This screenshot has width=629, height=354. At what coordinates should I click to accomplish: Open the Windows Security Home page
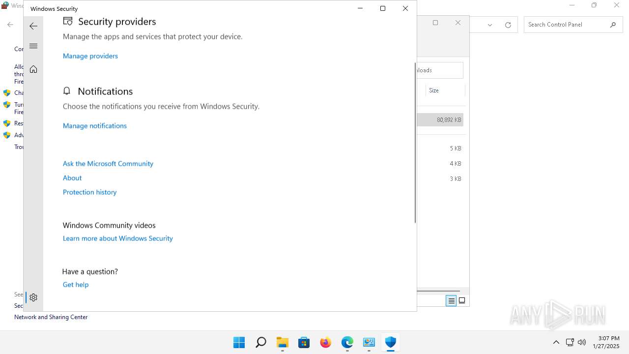(x=33, y=69)
